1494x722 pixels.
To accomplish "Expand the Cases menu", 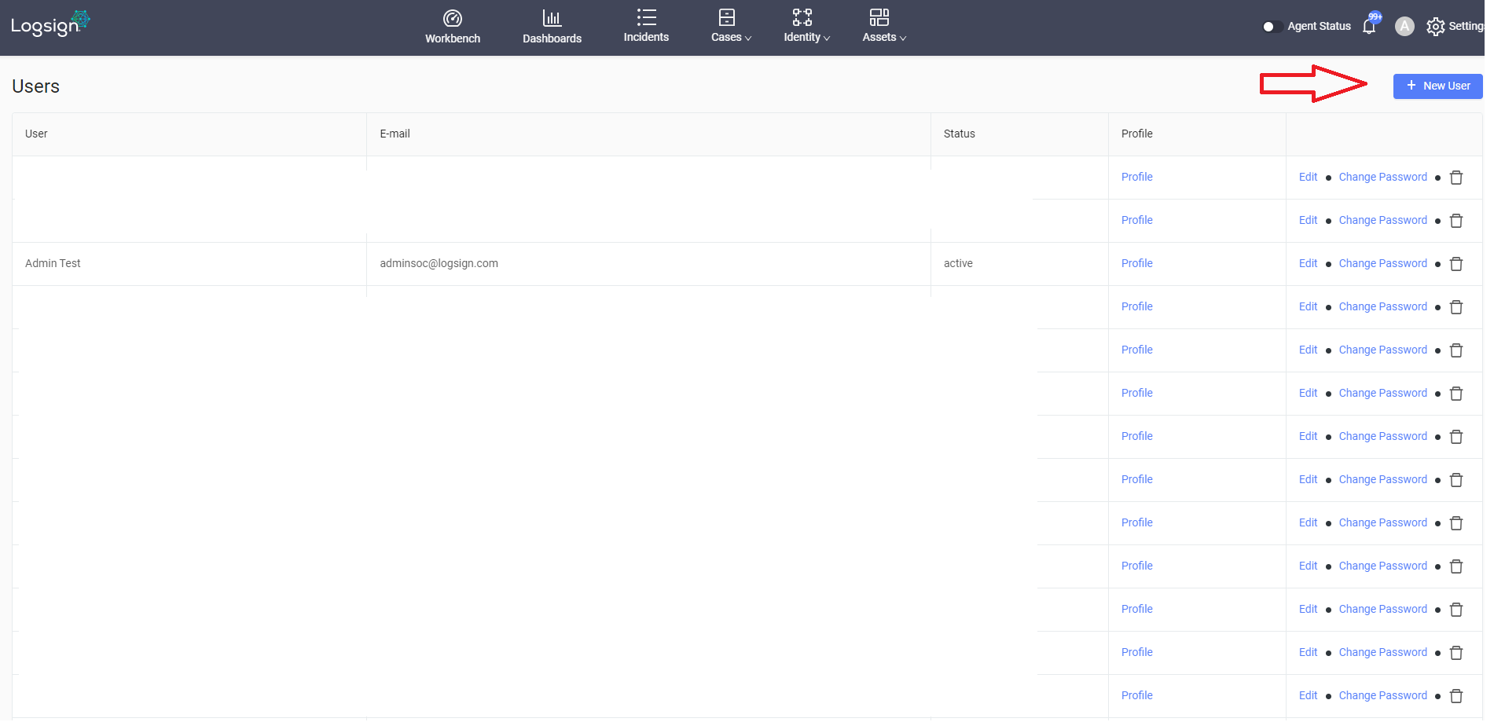I will pyautogui.click(x=731, y=27).
